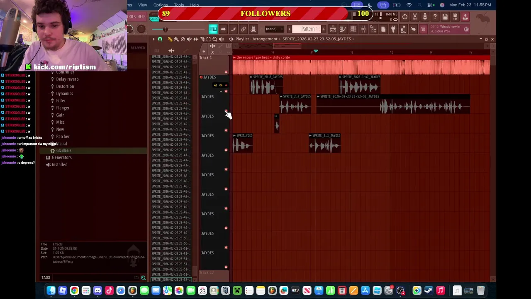Click plus beside Pattern 1

point(324,29)
